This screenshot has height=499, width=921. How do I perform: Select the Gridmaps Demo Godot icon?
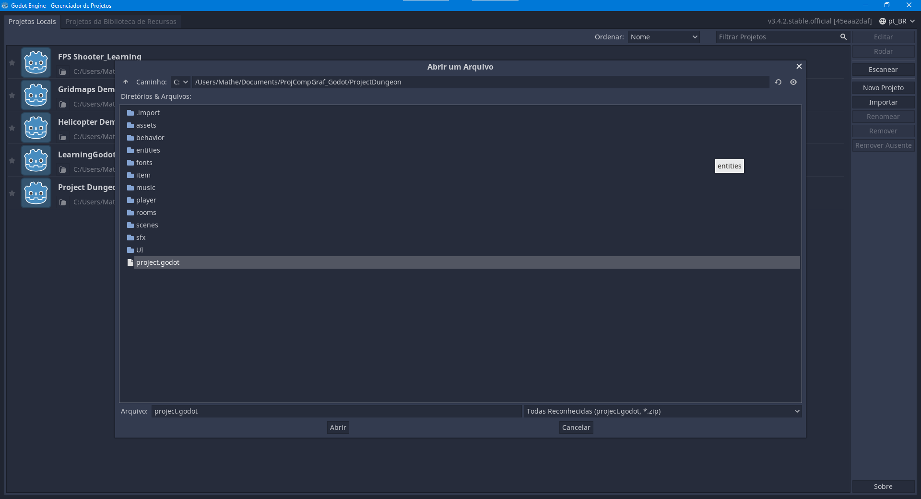pyautogui.click(x=36, y=95)
